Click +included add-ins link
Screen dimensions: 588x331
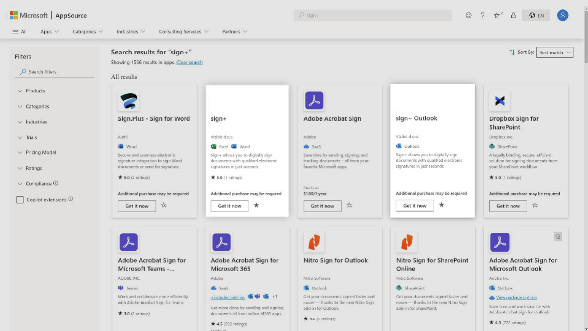(228, 297)
